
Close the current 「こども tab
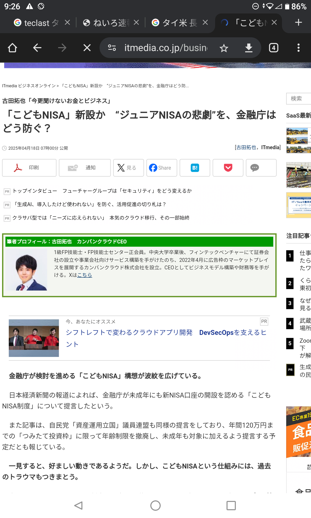click(274, 23)
